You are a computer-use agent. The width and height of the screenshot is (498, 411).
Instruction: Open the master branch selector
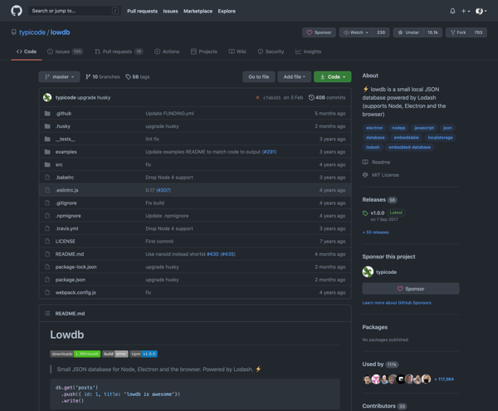59,77
